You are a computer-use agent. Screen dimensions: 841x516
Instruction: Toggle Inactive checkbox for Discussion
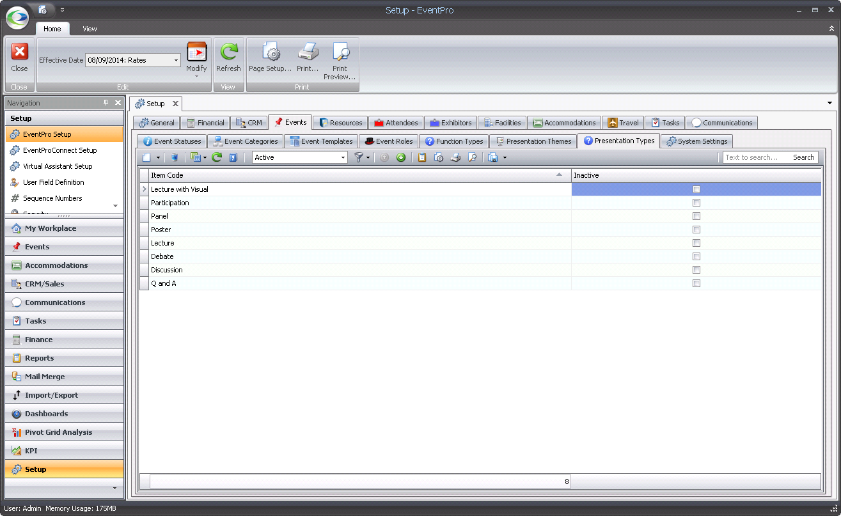pyautogui.click(x=696, y=270)
